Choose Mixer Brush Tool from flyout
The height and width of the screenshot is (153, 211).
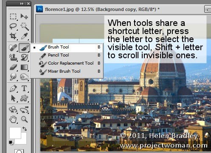pos(67,71)
